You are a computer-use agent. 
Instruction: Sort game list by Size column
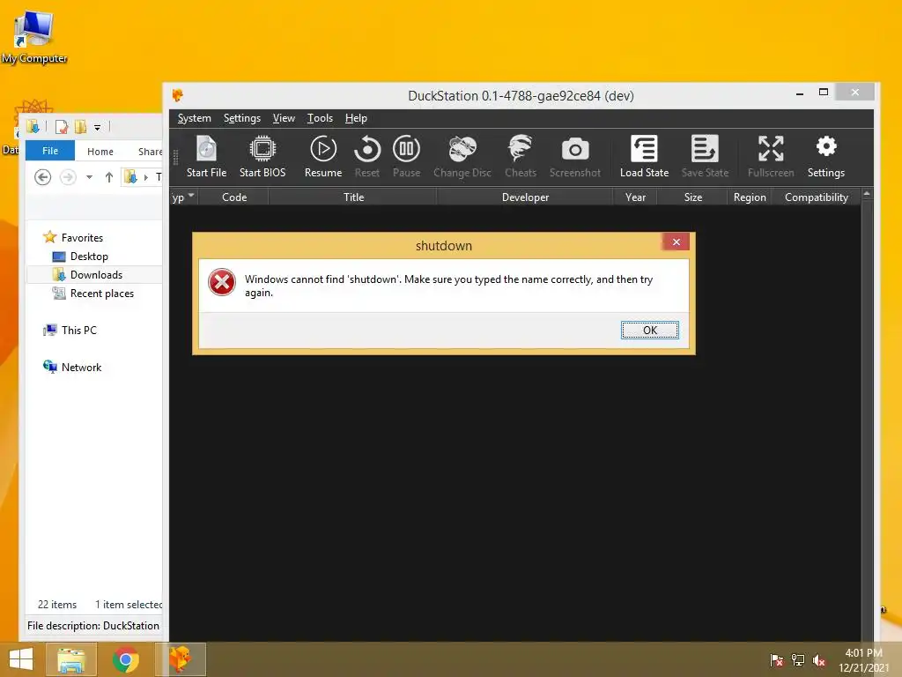(x=692, y=197)
